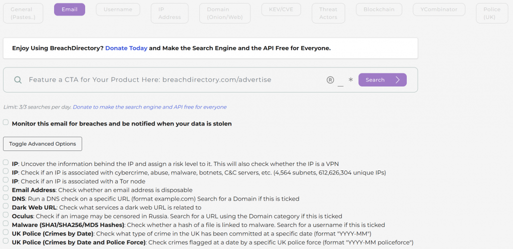Screen dimensions: 513x249
Task: Select the Blockchain tab
Action: click(379, 9)
